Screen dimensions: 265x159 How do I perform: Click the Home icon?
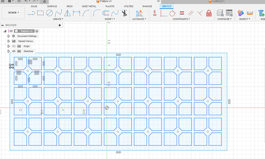pyautogui.click(x=45, y=2)
